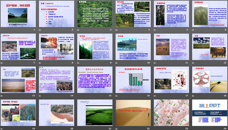Select slide 22 showing the desert walker
Screen dimensions: 228x130
tap(133, 112)
